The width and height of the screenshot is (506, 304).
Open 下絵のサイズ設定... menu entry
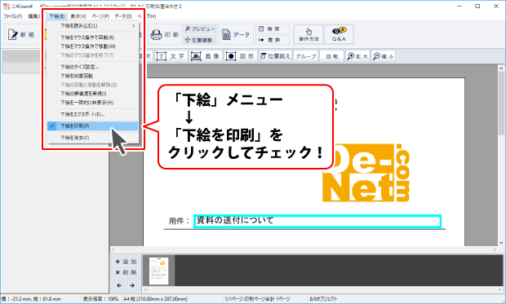[x=92, y=67]
